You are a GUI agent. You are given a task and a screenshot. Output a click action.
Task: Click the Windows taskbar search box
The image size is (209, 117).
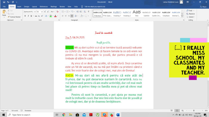30,115
